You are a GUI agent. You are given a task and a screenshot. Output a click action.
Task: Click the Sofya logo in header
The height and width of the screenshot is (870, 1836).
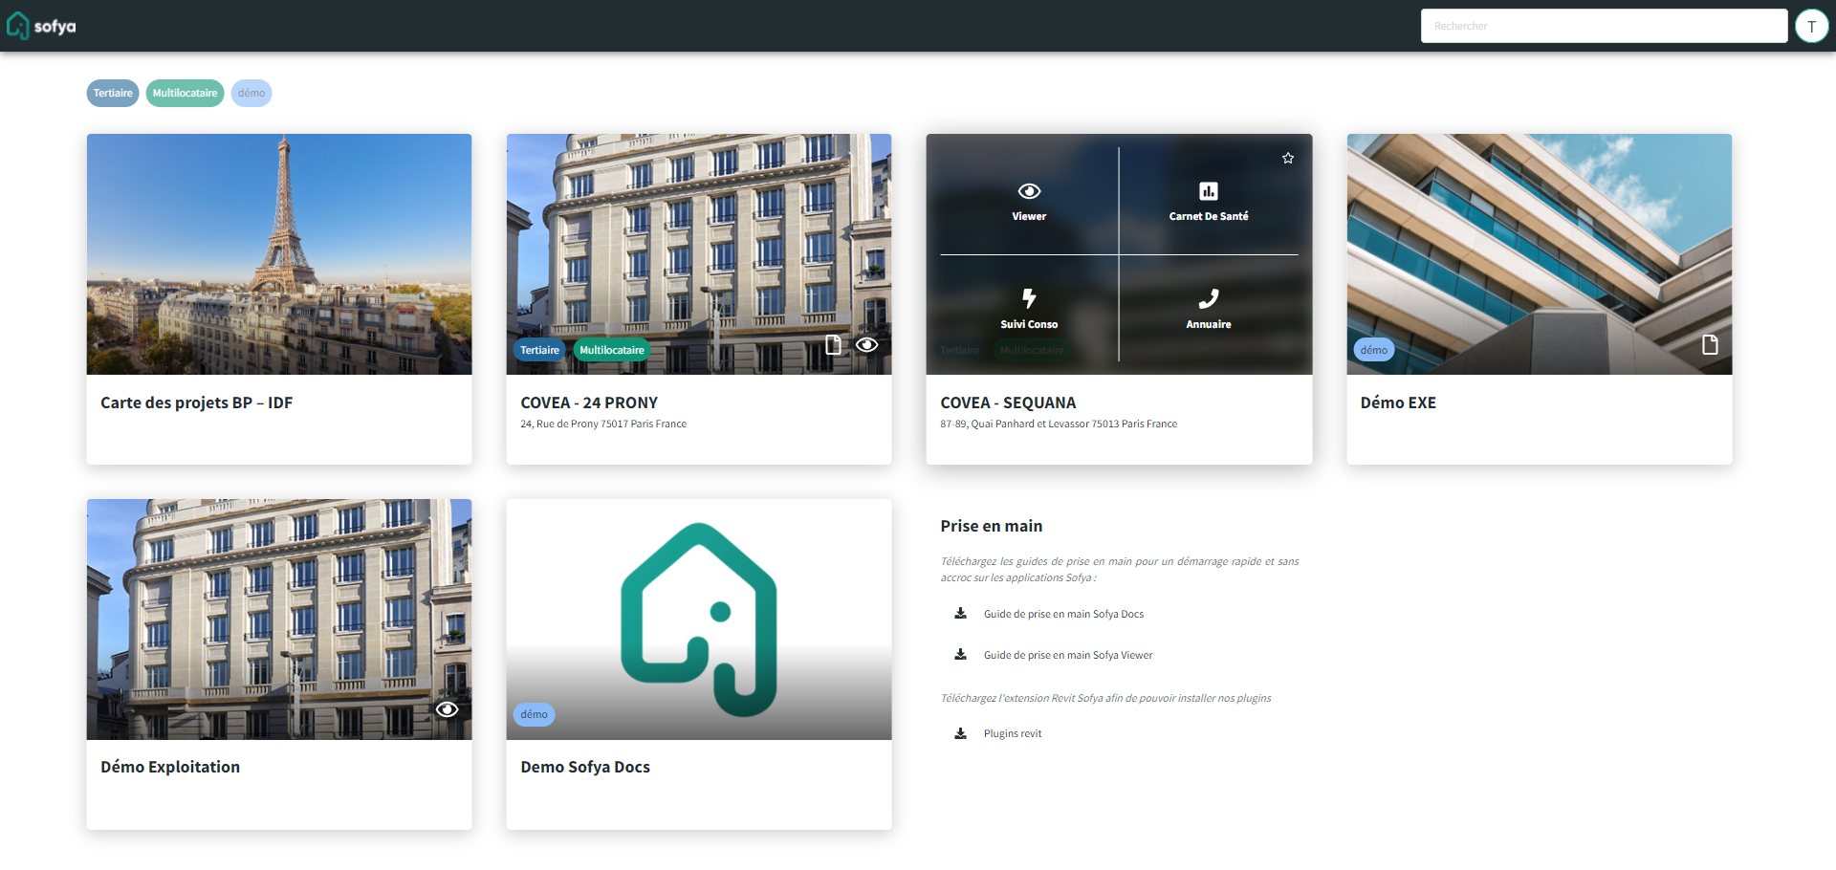(42, 26)
